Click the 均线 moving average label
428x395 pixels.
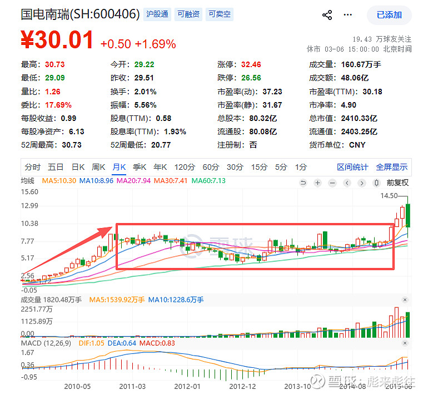[28, 181]
